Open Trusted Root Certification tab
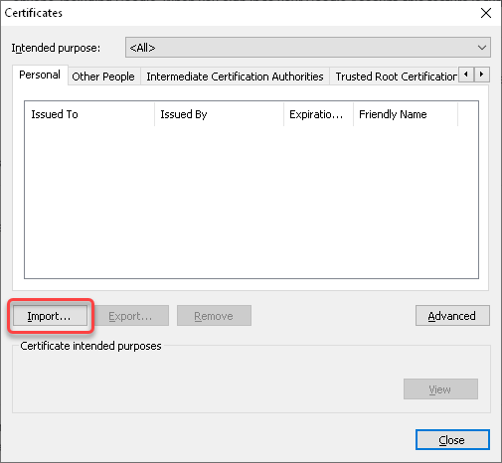 395,77
